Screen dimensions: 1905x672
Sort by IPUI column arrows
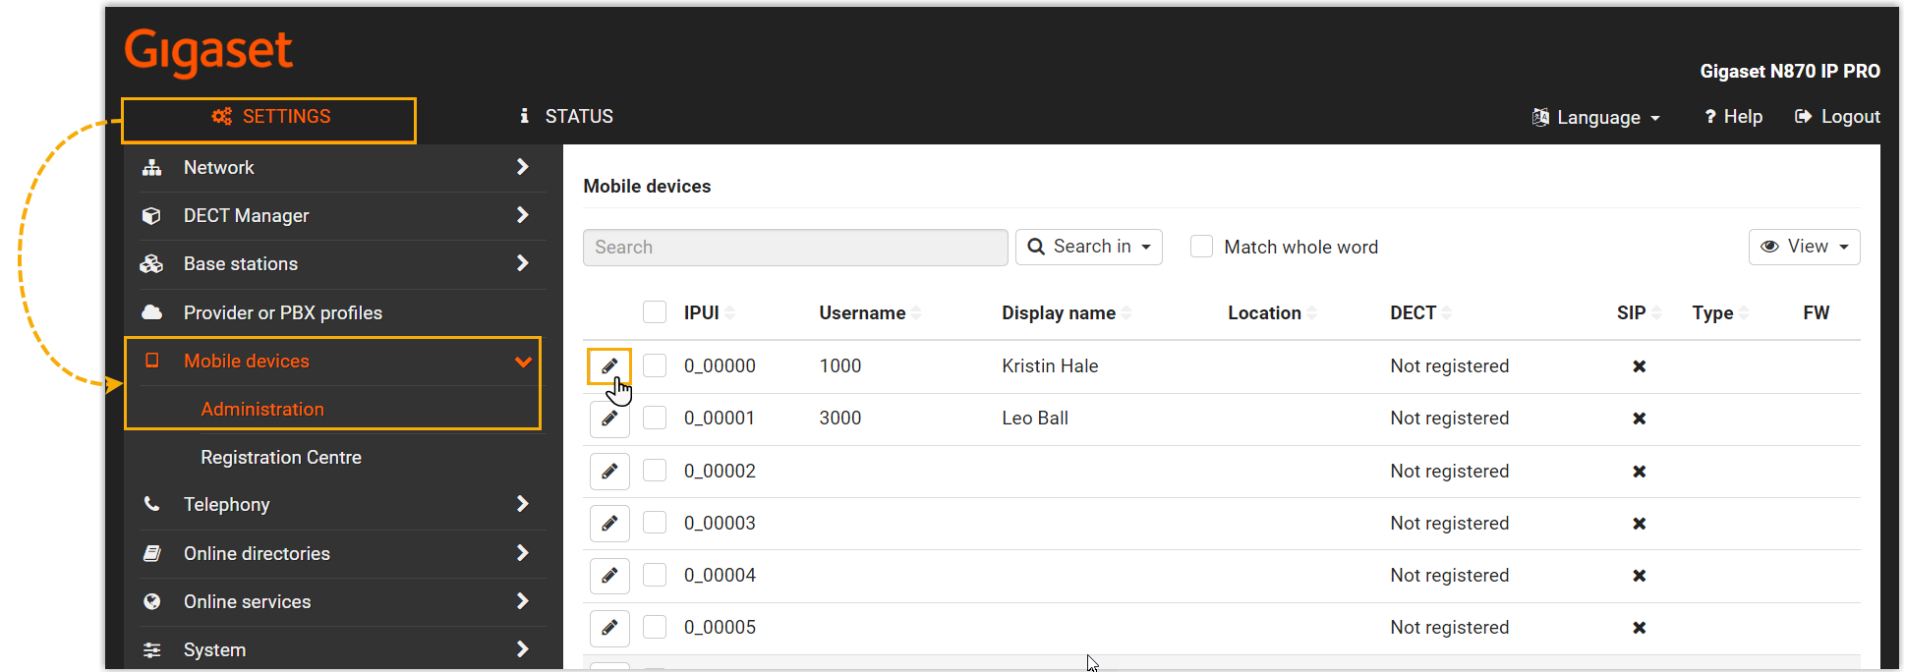[x=729, y=313]
